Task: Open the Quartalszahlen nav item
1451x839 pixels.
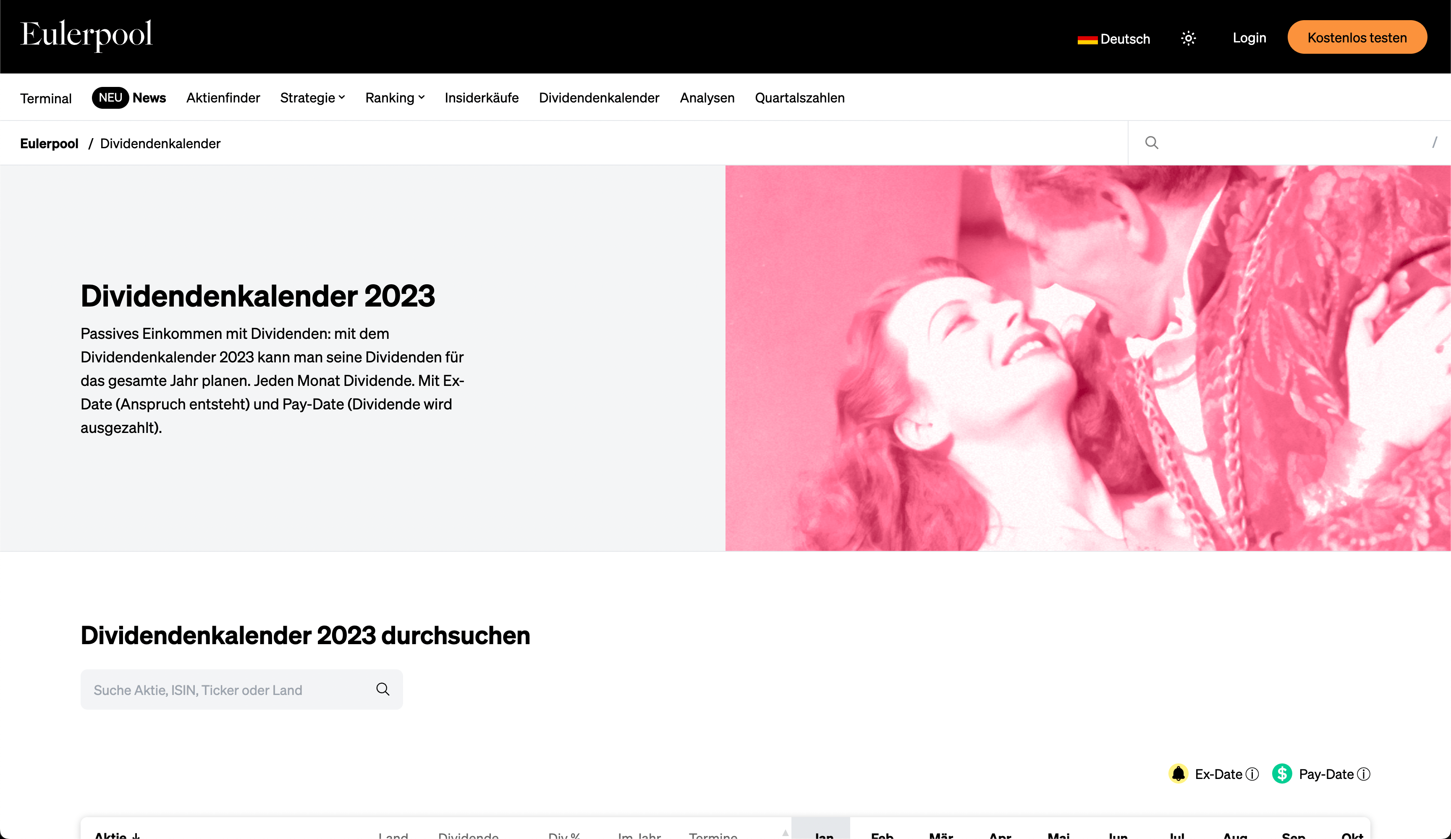Action: click(799, 98)
